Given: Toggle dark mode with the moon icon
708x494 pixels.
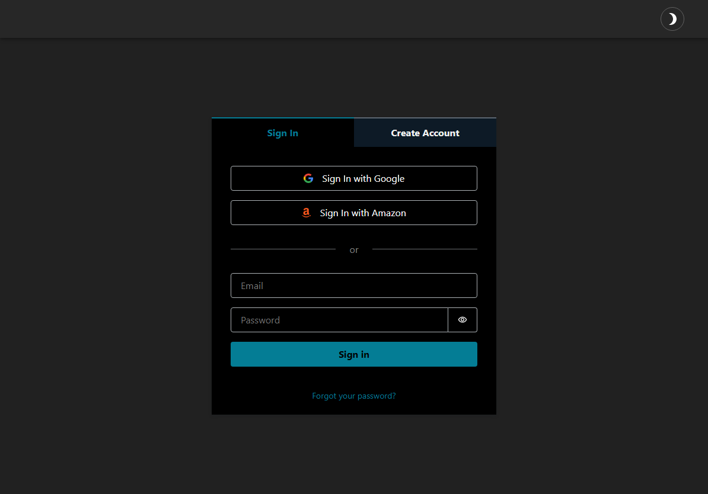Looking at the screenshot, I should [672, 19].
